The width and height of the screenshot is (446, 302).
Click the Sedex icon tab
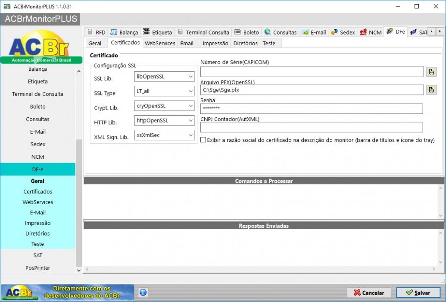pyautogui.click(x=343, y=32)
